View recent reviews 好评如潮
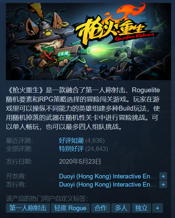The image size is (175, 218). coord(71,140)
